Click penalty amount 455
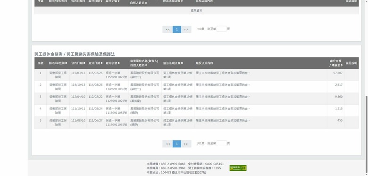 click(340, 121)
